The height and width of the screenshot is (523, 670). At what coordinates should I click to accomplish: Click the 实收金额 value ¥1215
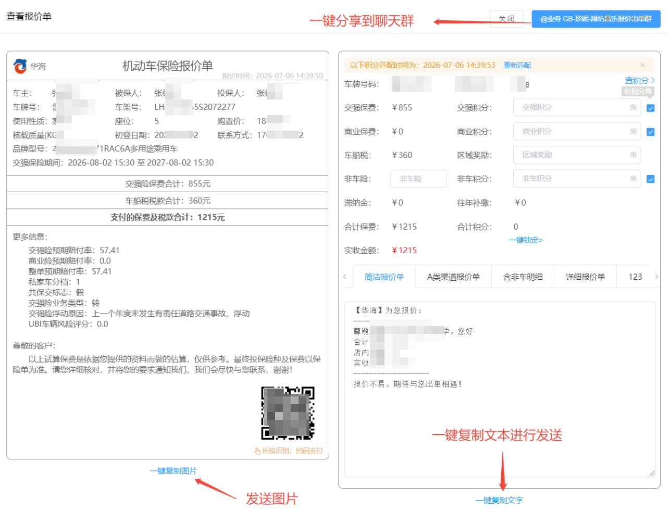[404, 250]
